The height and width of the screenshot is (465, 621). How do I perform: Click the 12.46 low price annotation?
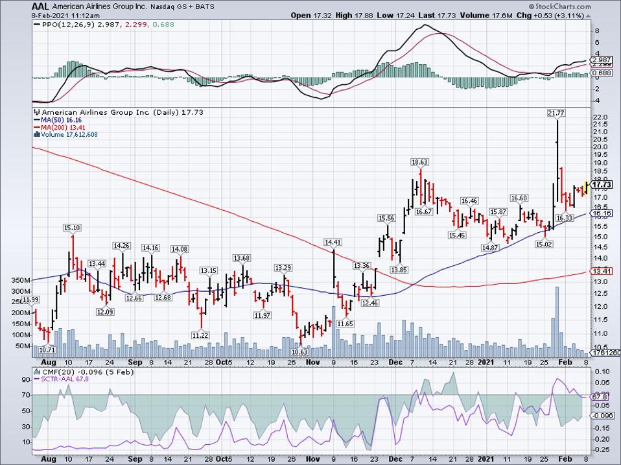(370, 303)
